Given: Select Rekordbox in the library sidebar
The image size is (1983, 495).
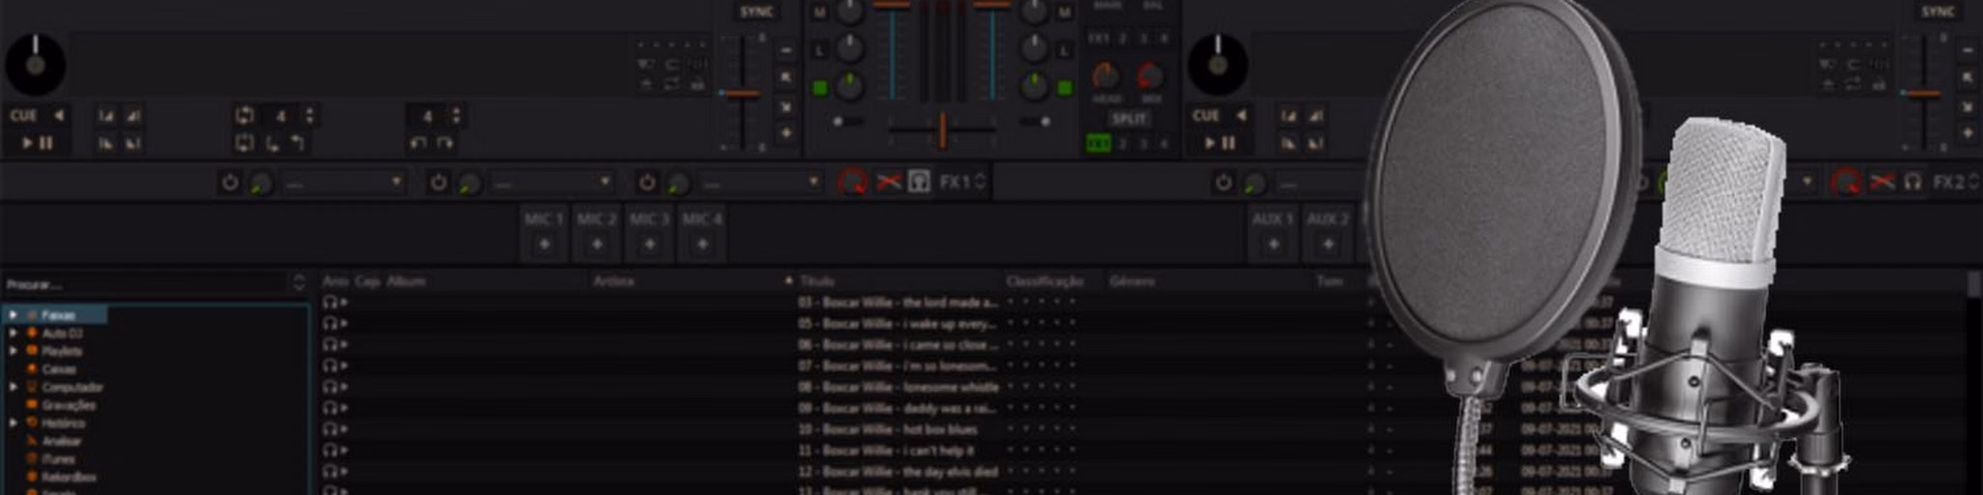Looking at the screenshot, I should [x=68, y=477].
